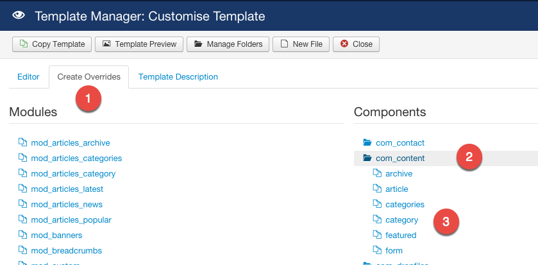Select the mod_articles_category module link

73,174
